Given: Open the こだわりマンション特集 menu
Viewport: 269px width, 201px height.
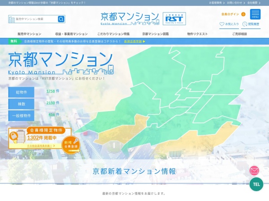Looking at the screenshot, I should tap(113, 34).
